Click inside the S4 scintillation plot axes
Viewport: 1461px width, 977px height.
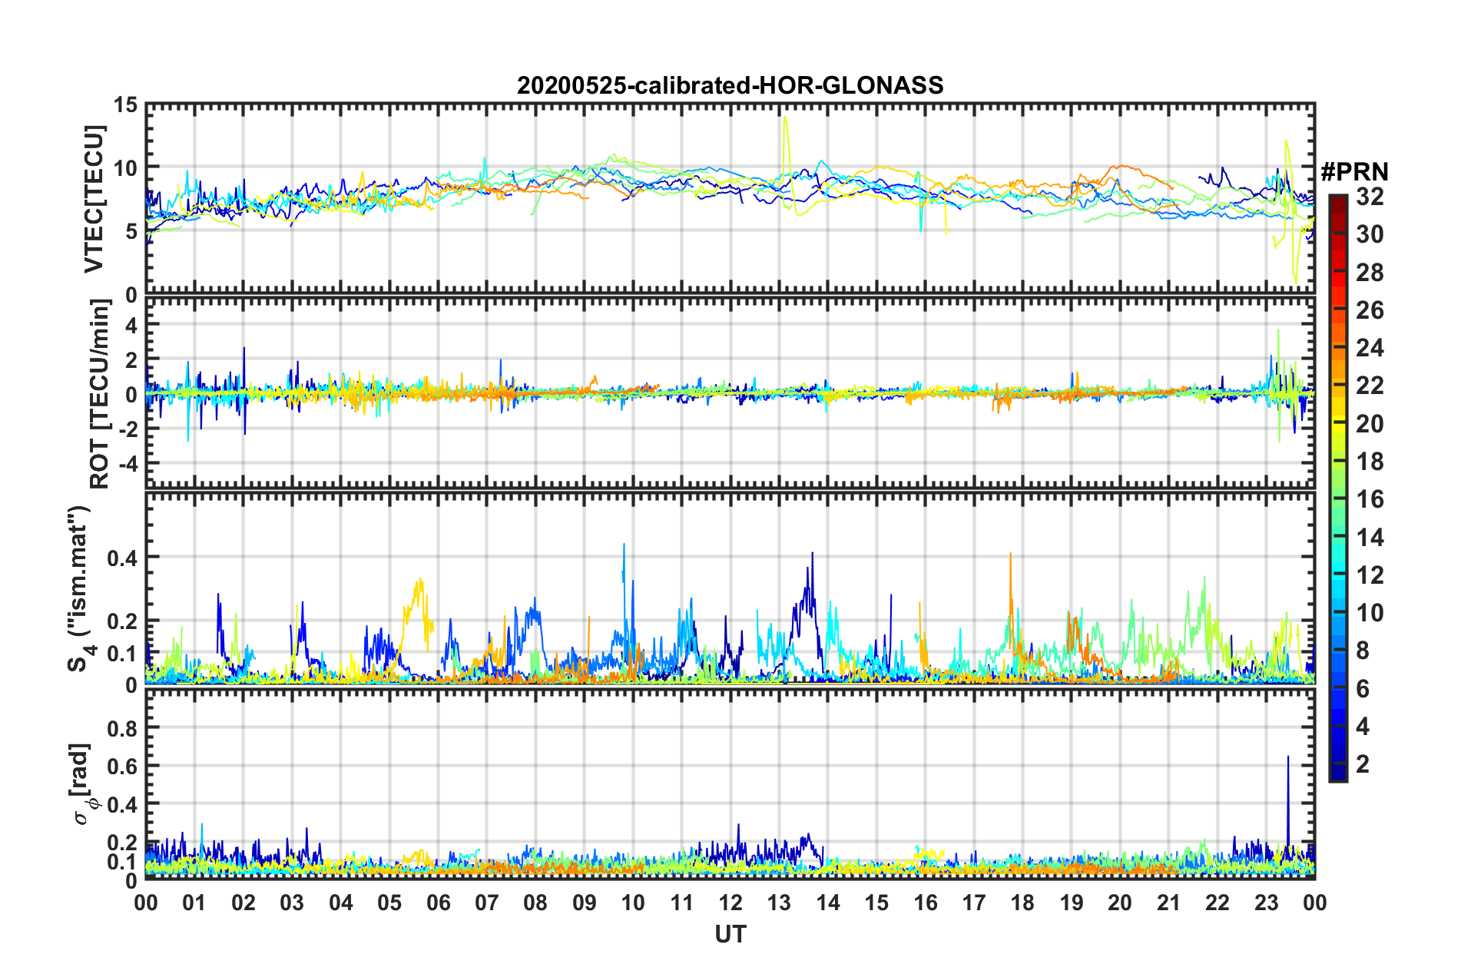pos(730,588)
